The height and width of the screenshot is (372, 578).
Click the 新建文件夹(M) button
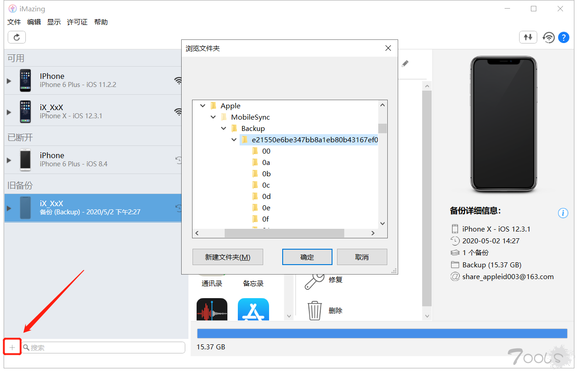[x=228, y=257]
